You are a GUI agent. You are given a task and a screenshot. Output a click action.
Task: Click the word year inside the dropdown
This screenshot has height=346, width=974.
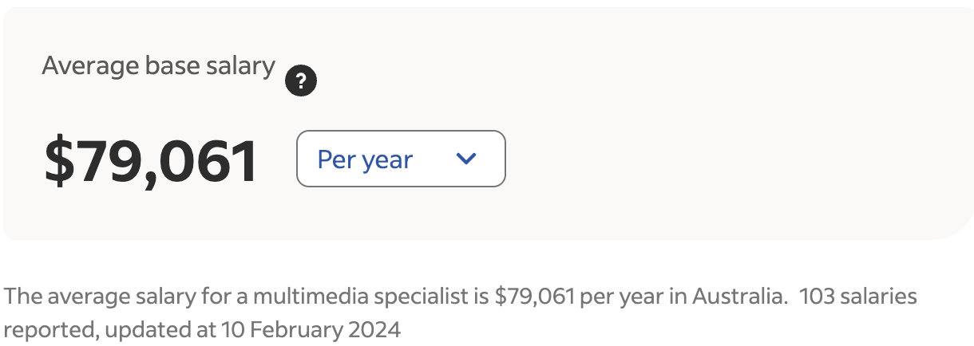(386, 160)
